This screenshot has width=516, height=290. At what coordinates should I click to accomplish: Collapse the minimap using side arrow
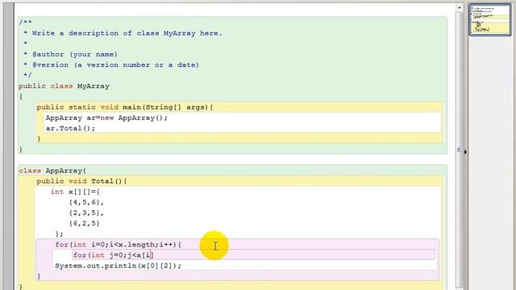(465, 152)
